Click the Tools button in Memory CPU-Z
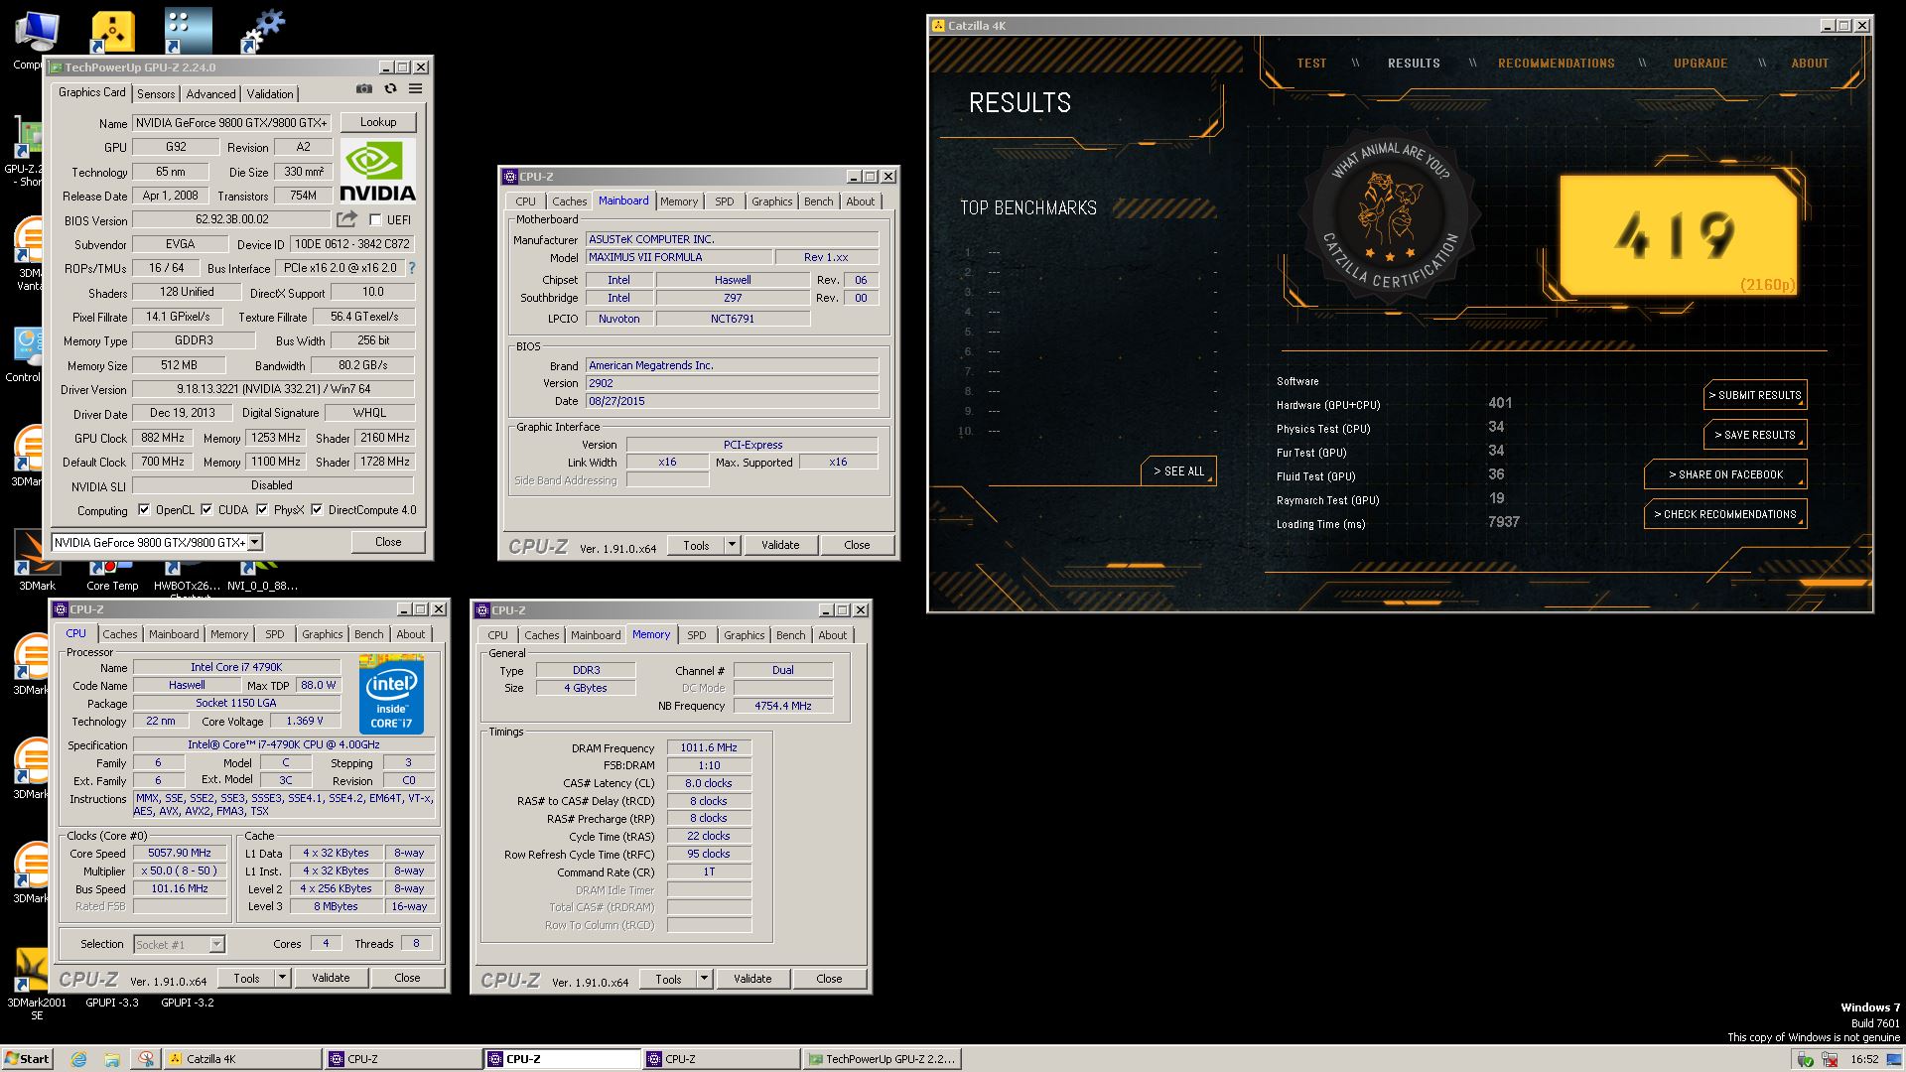The height and width of the screenshot is (1072, 1906). pos(668,979)
